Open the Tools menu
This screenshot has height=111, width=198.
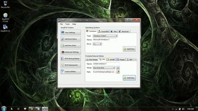(x=67, y=24)
